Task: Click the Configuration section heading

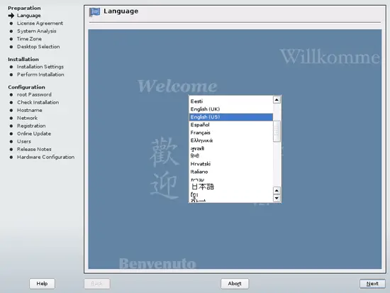Action: click(26, 87)
